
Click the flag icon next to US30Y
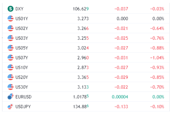(10, 87)
